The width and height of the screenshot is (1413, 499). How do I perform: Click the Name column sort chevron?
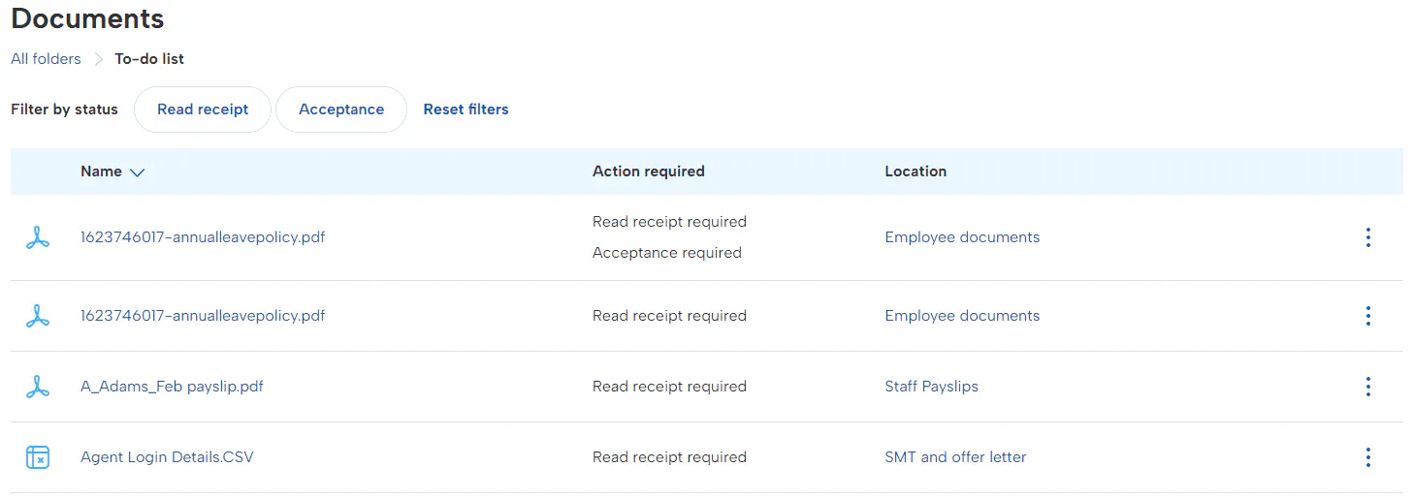point(137,172)
